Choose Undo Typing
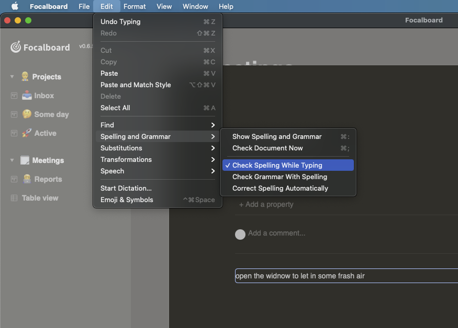This screenshot has width=458, height=328. pos(158,21)
